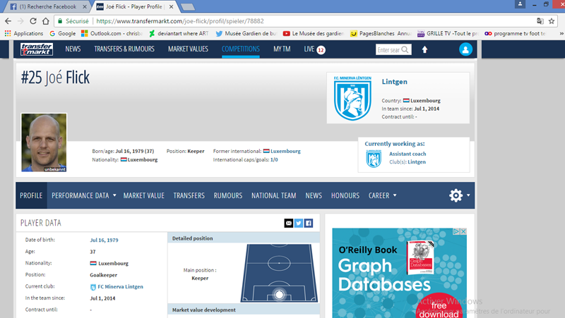The width and height of the screenshot is (565, 318).
Task: Open the GRILLE TV bookmark
Action: [x=448, y=33]
